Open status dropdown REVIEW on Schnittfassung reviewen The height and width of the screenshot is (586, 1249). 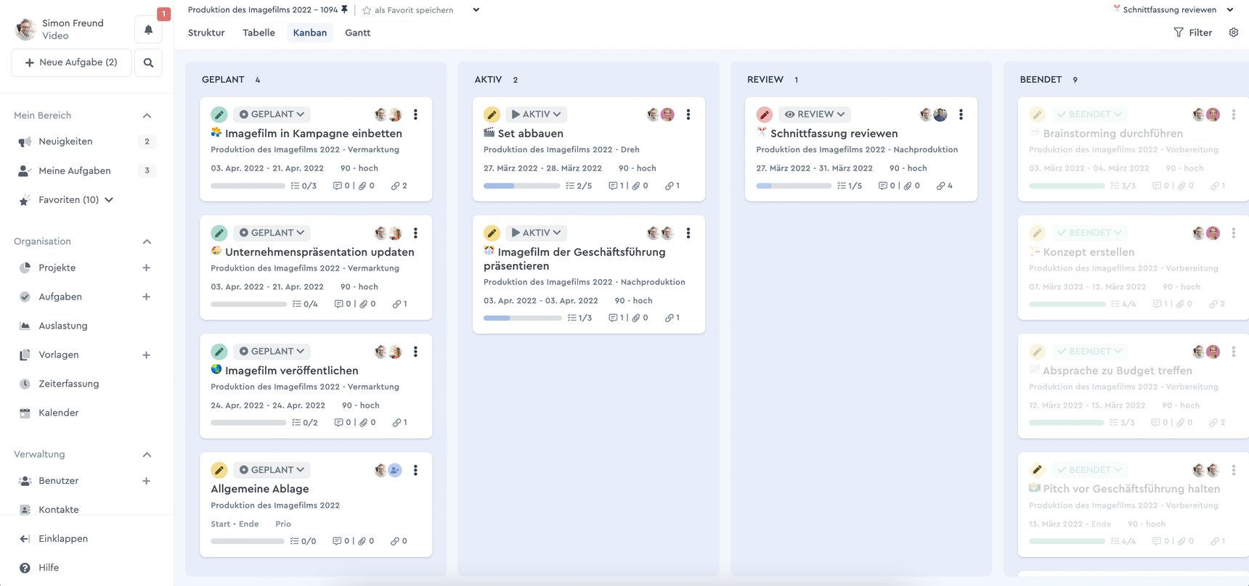pyautogui.click(x=814, y=115)
